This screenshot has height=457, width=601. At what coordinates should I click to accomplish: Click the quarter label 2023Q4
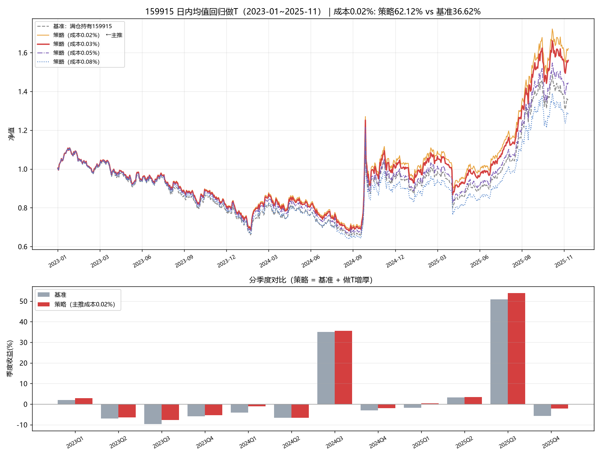tap(205, 442)
